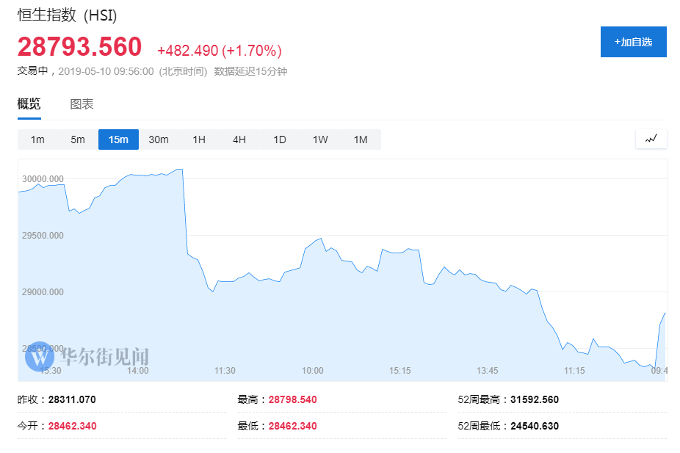Click the chart's 10:00 time marker

pyautogui.click(x=312, y=371)
